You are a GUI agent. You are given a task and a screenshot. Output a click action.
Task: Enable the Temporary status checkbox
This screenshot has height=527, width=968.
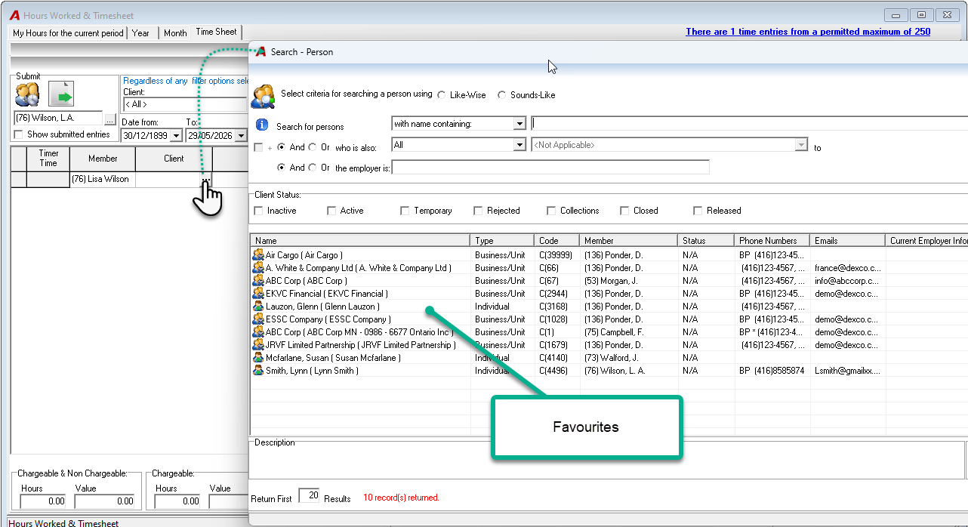(405, 211)
